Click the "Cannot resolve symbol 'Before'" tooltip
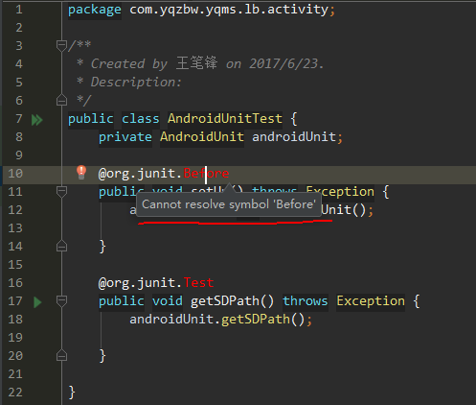Image resolution: width=476 pixels, height=405 pixels. 229,204
